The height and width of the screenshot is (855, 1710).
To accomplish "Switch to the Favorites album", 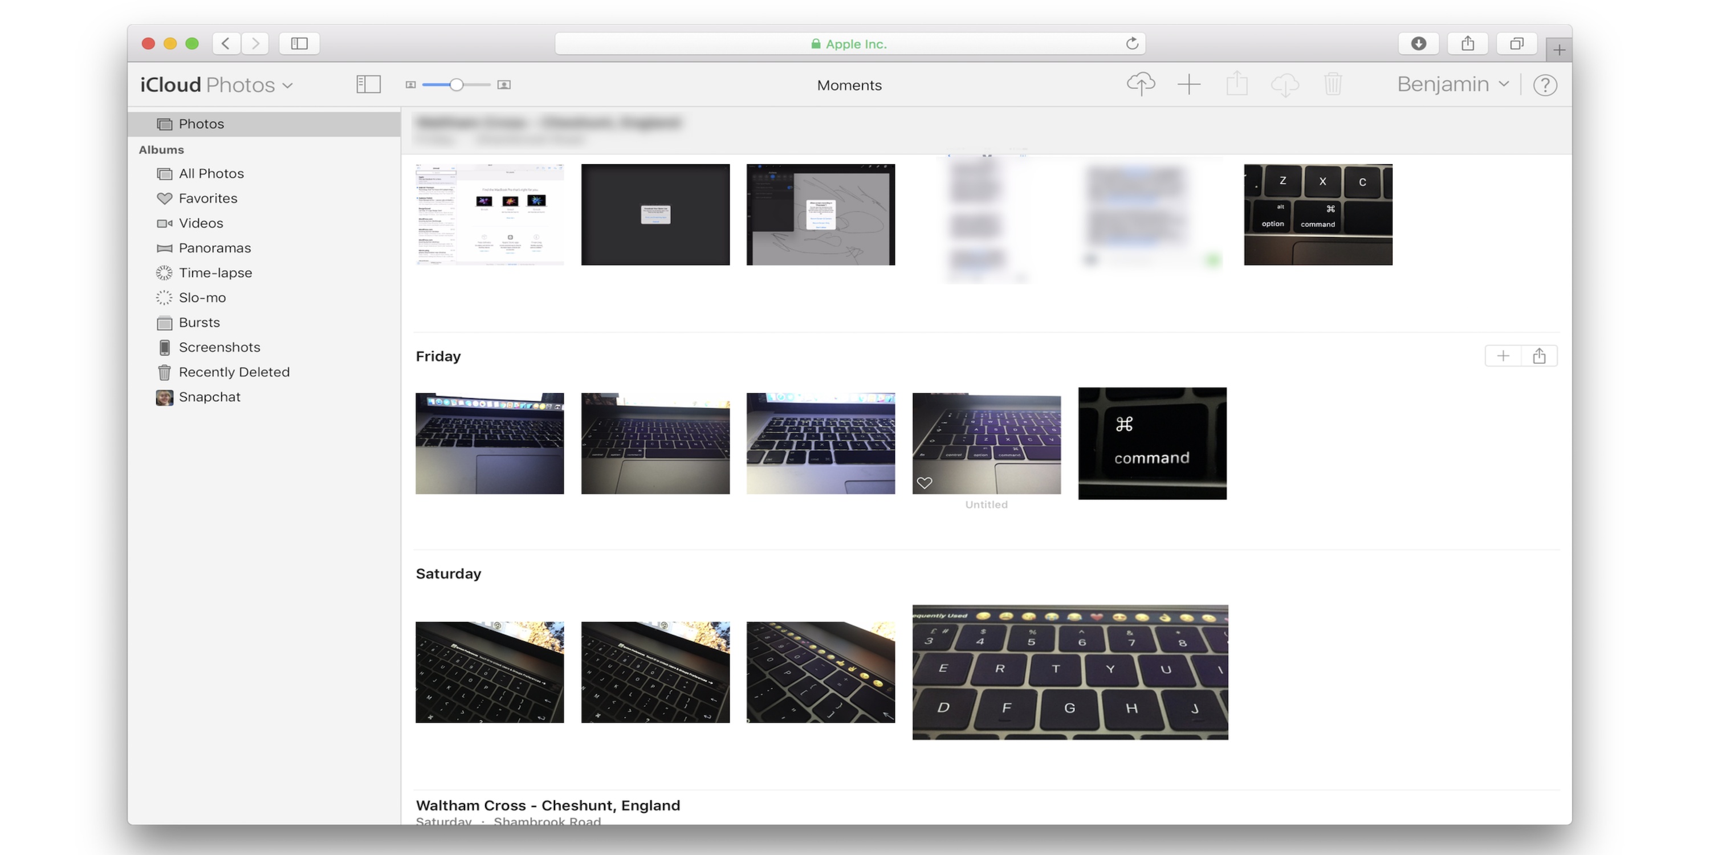I will pos(208,198).
